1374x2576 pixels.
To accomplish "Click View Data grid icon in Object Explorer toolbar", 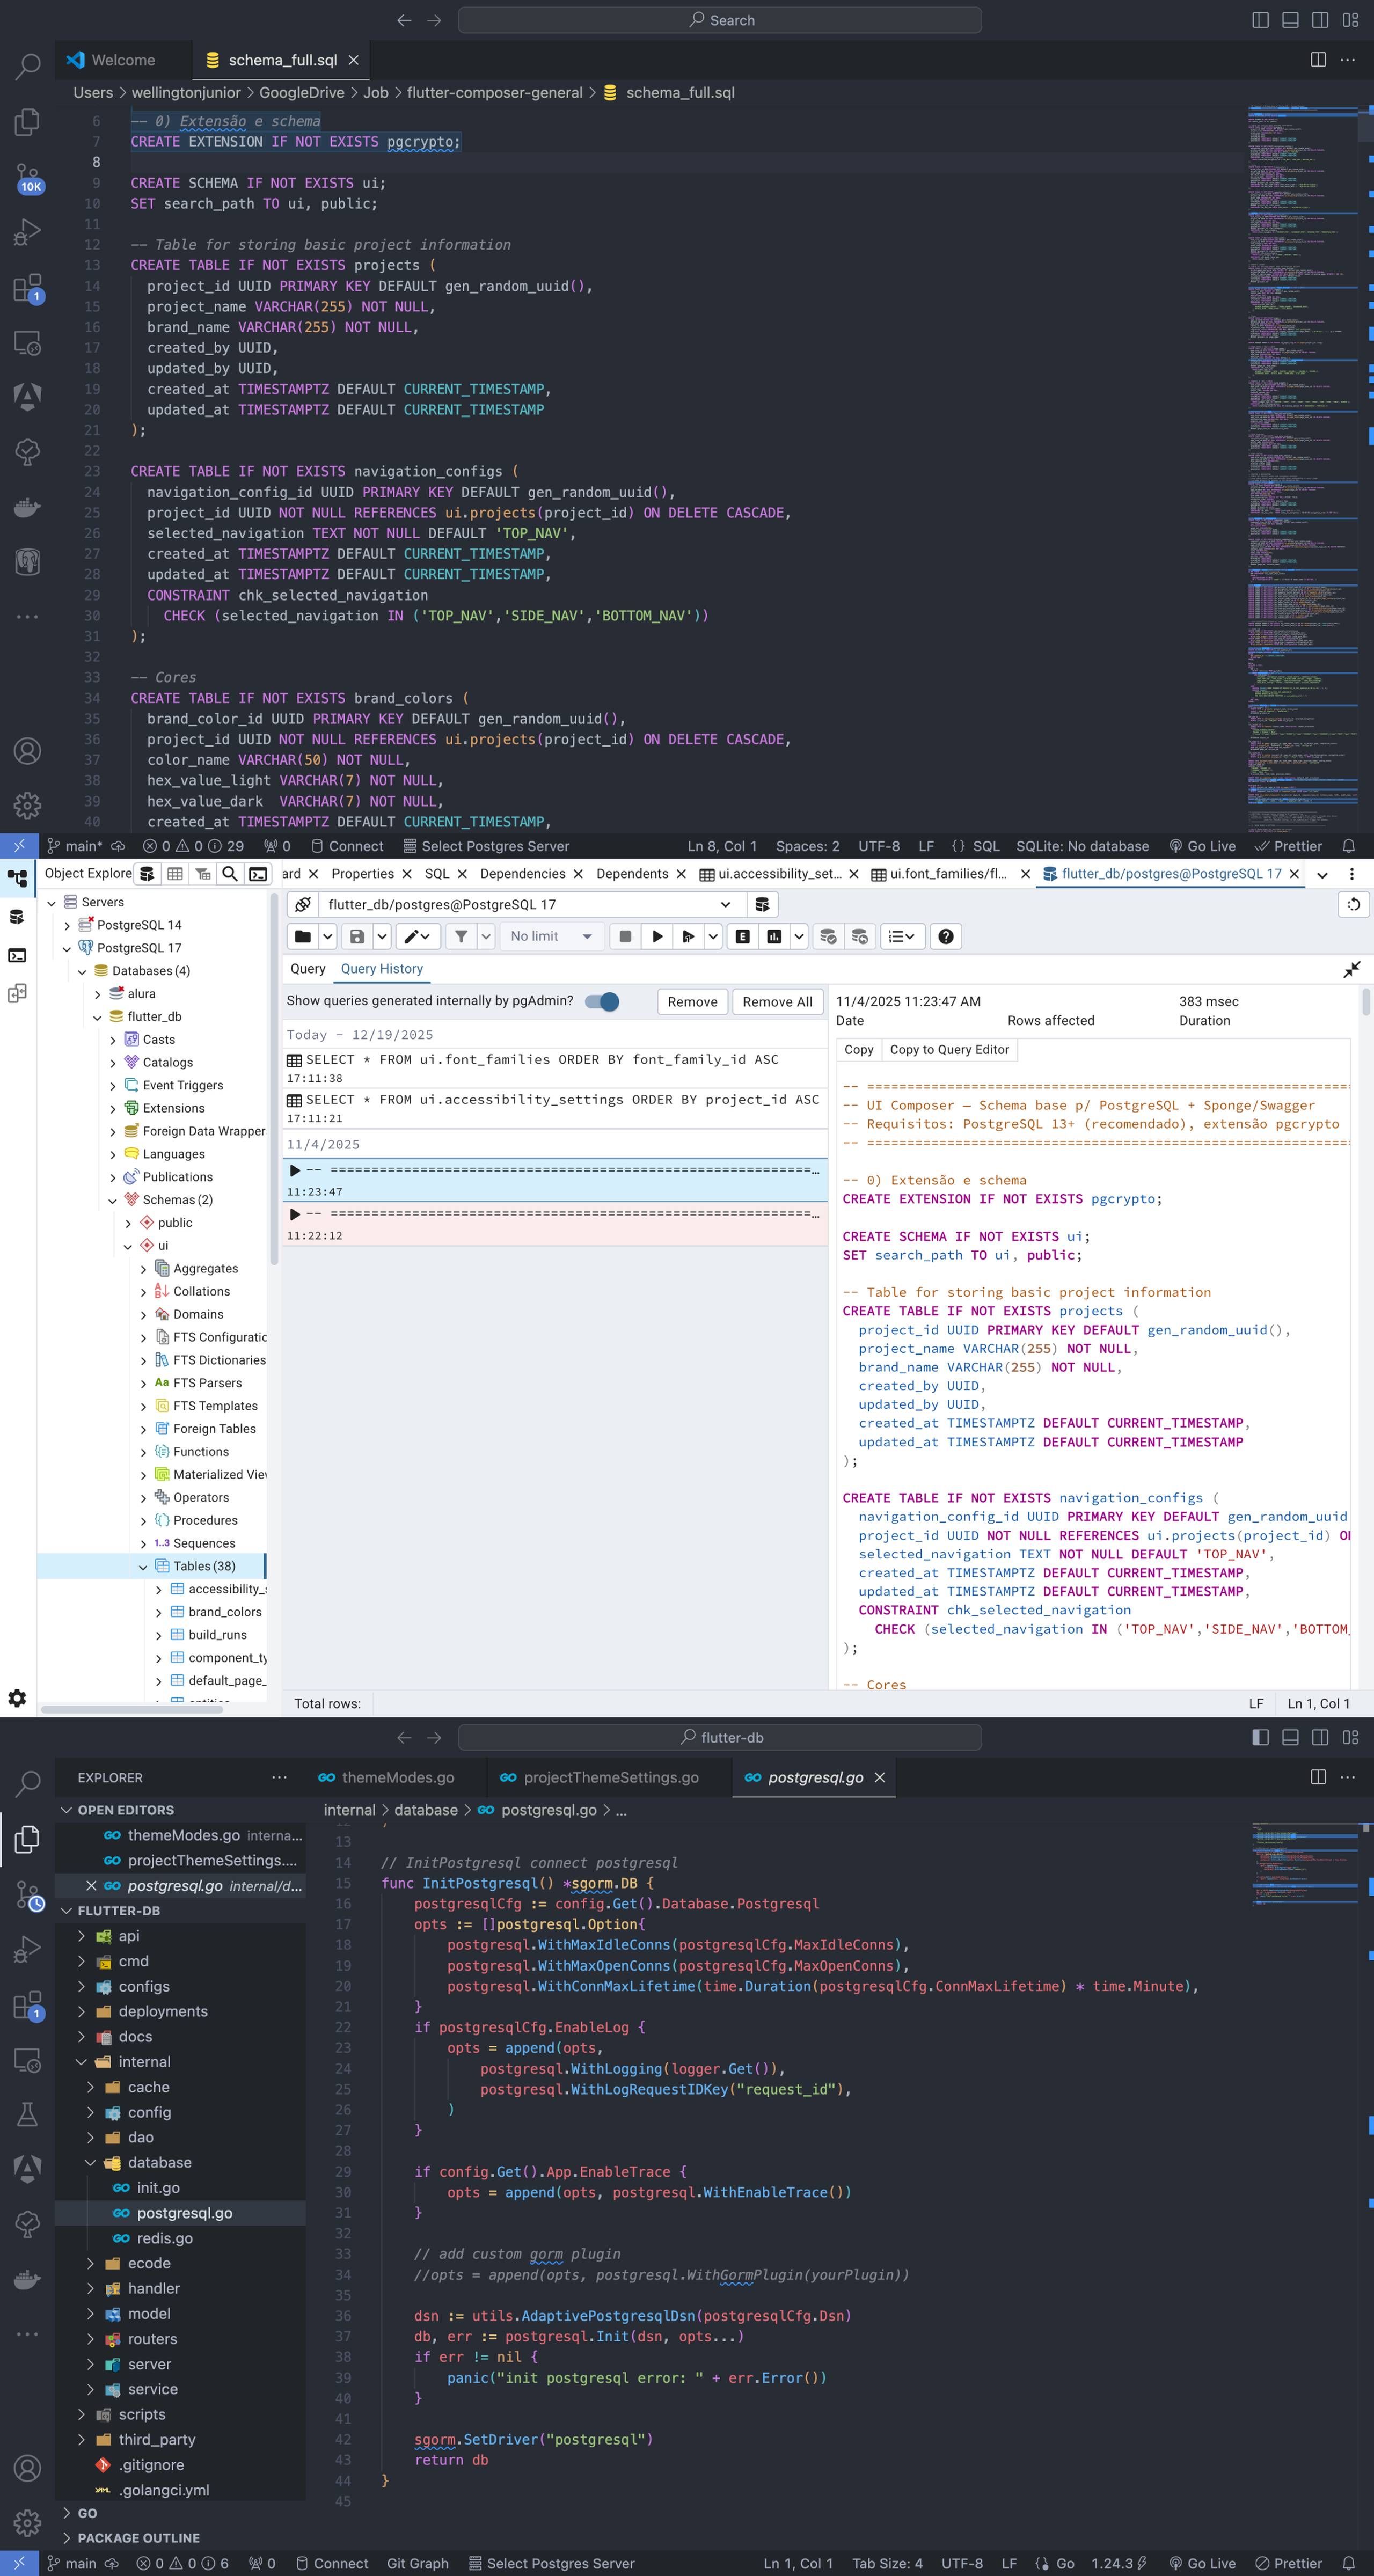I will point(175,874).
